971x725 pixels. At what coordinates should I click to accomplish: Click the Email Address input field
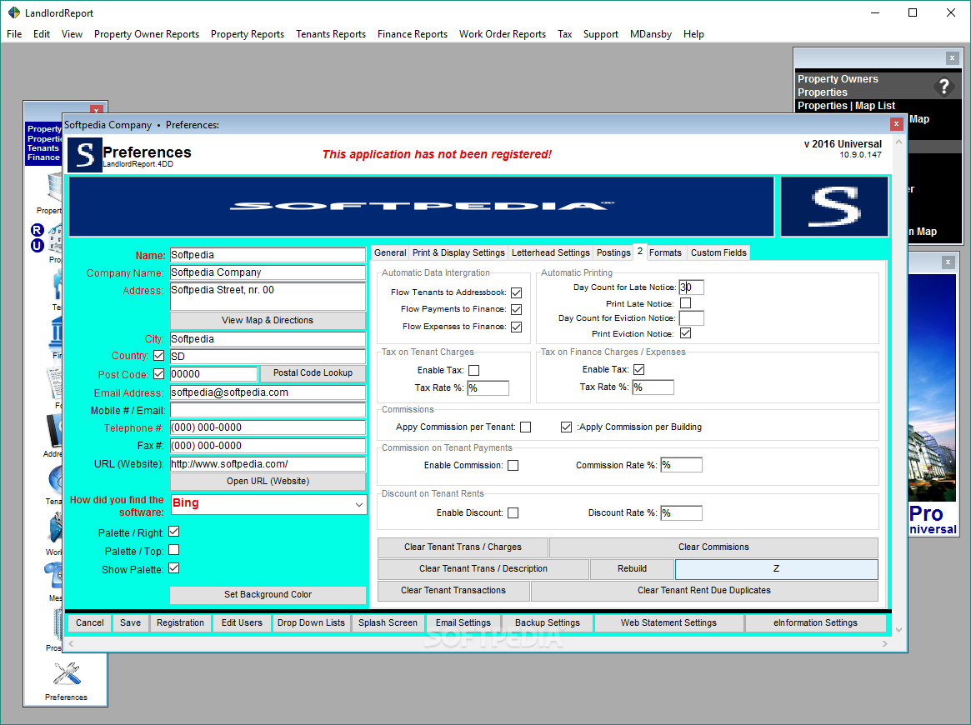[268, 392]
